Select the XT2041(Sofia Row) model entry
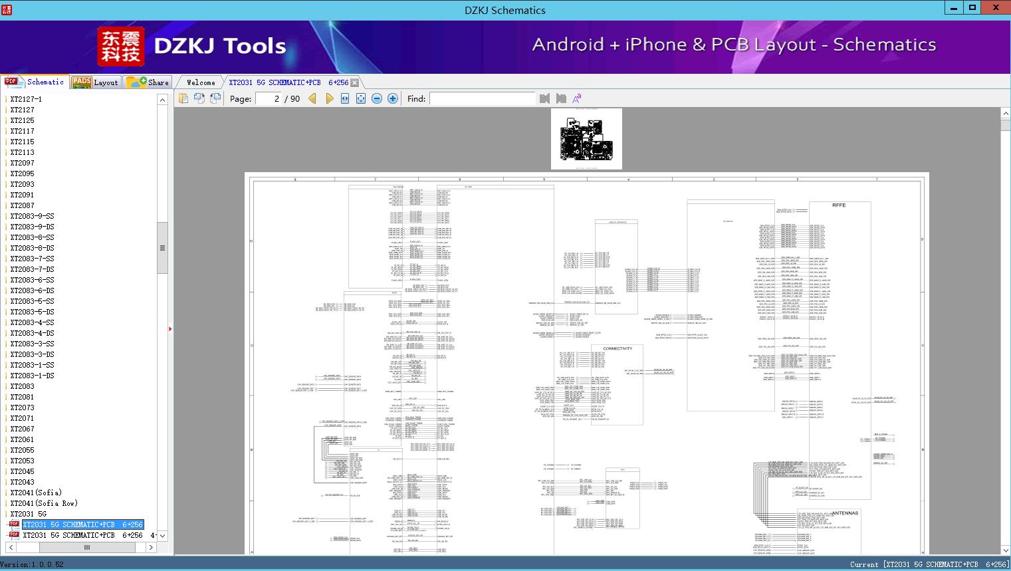Screen dimensions: 1011x571 pos(44,503)
